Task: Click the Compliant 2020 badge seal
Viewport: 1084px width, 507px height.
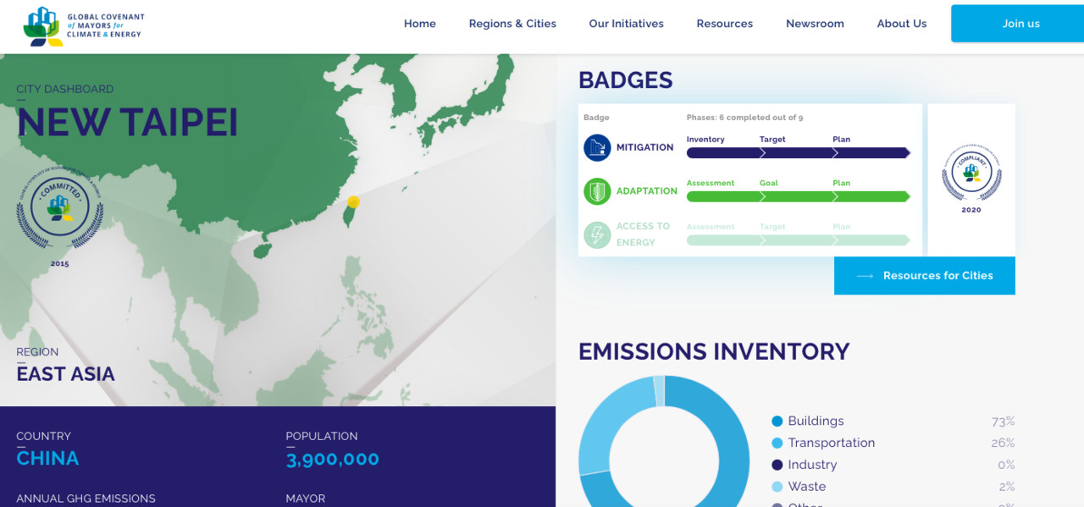Action: tap(971, 174)
